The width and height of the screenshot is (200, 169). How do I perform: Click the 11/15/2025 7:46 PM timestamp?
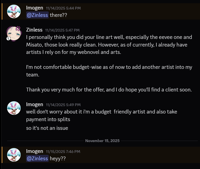tap(63, 152)
